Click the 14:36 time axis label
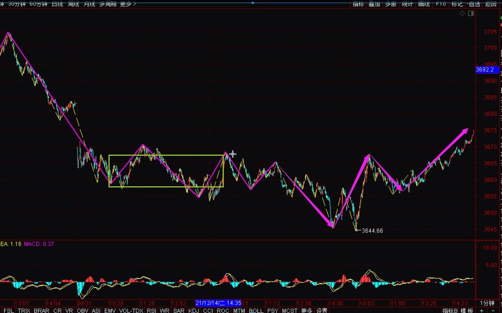The height and width of the screenshot is (313, 502). tap(335, 303)
